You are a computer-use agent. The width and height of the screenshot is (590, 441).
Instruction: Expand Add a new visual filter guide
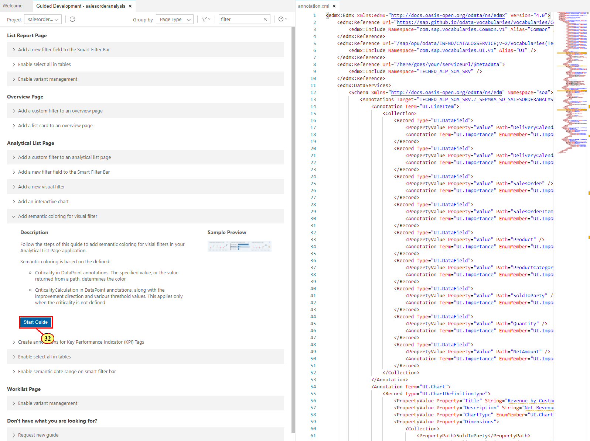(x=146, y=187)
